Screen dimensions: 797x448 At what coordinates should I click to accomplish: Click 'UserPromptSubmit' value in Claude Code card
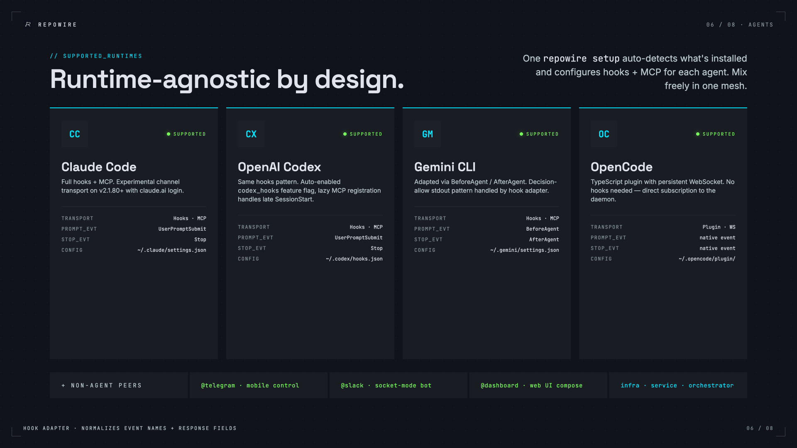tap(182, 229)
